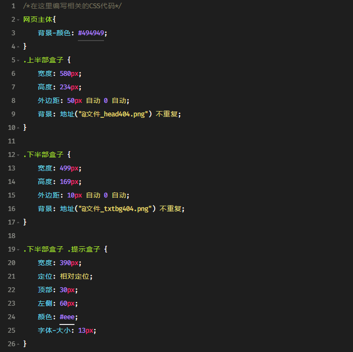
Task: Click the fold-end marker on line 10
Action: coord(18,128)
